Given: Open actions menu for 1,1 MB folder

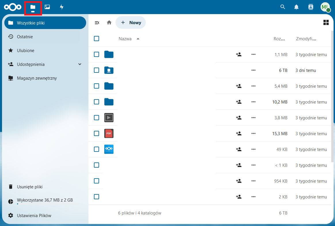Looking at the screenshot, I should point(253,54).
